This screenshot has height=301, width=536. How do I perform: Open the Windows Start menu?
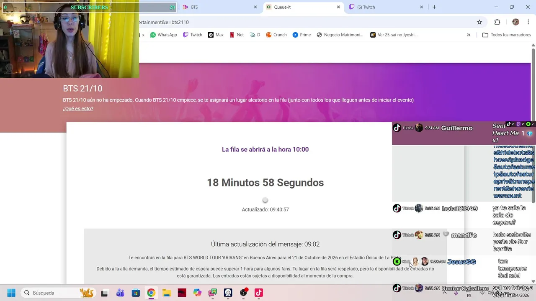(11, 293)
